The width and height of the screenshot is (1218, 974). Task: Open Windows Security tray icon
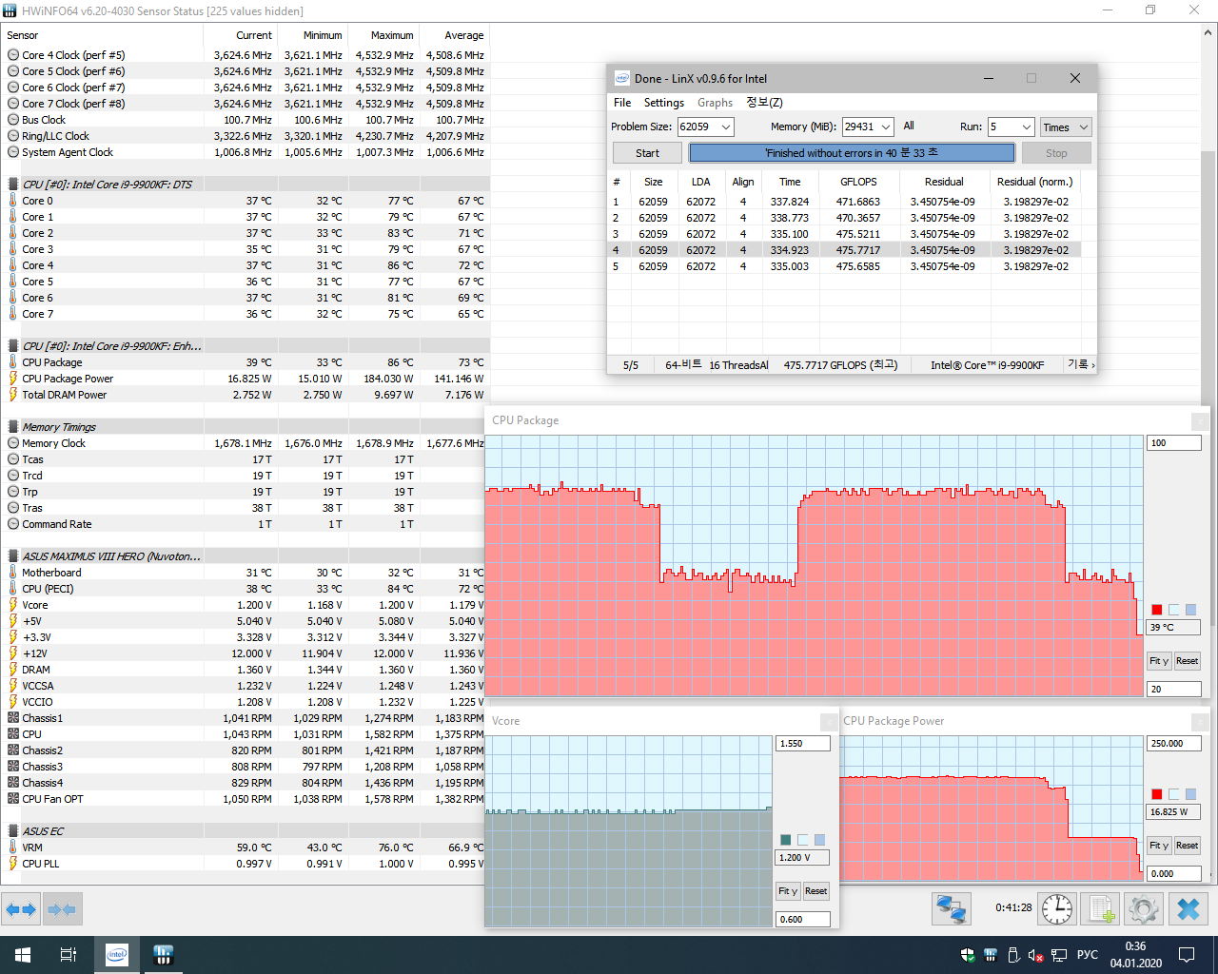click(968, 955)
